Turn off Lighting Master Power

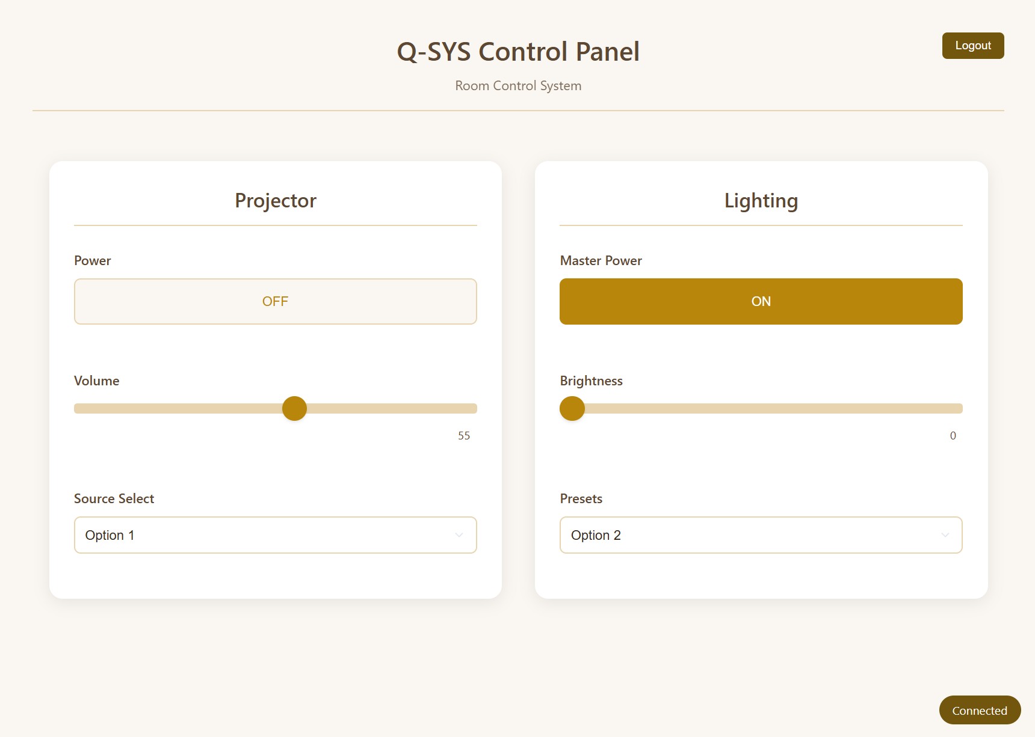761,301
